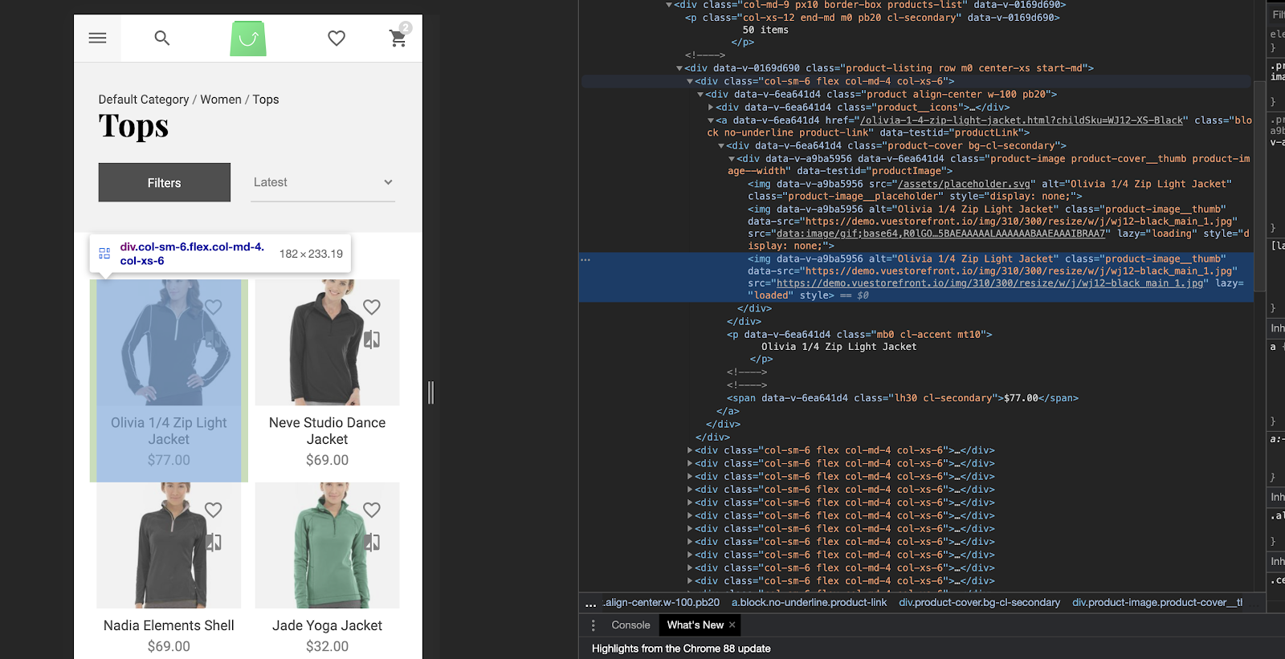Image resolution: width=1285 pixels, height=659 pixels.
Task: Click 'Highlights from the Chrome 88 update' text
Action: click(681, 649)
